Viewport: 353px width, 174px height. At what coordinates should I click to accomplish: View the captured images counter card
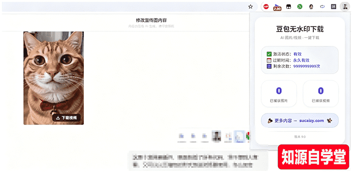(x=279, y=93)
